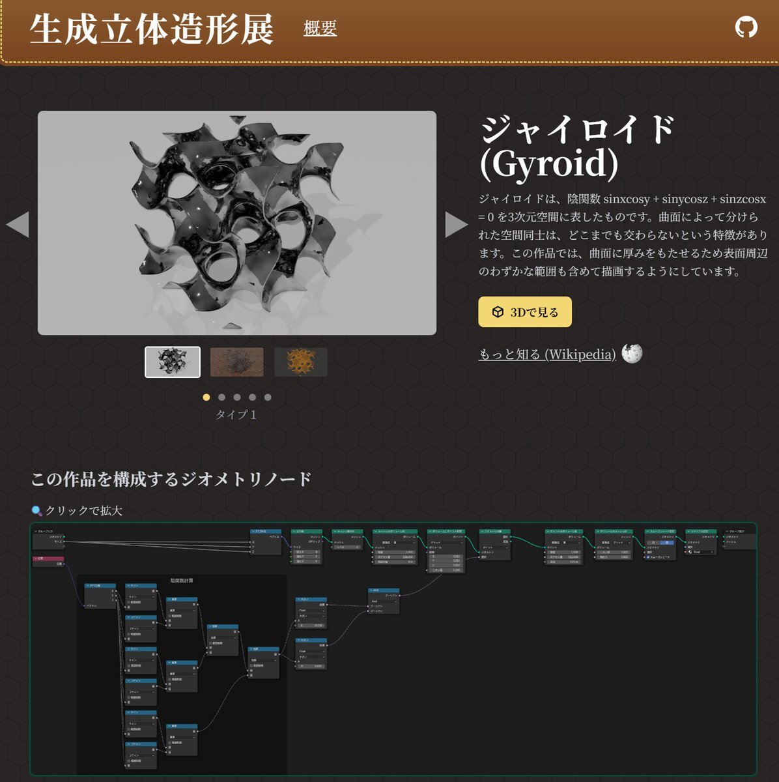Select the third type dot
Viewport: 779px width, 782px height.
(x=237, y=397)
